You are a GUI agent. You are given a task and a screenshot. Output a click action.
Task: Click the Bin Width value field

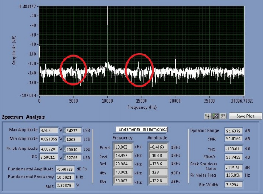pyautogui.click(x=234, y=185)
